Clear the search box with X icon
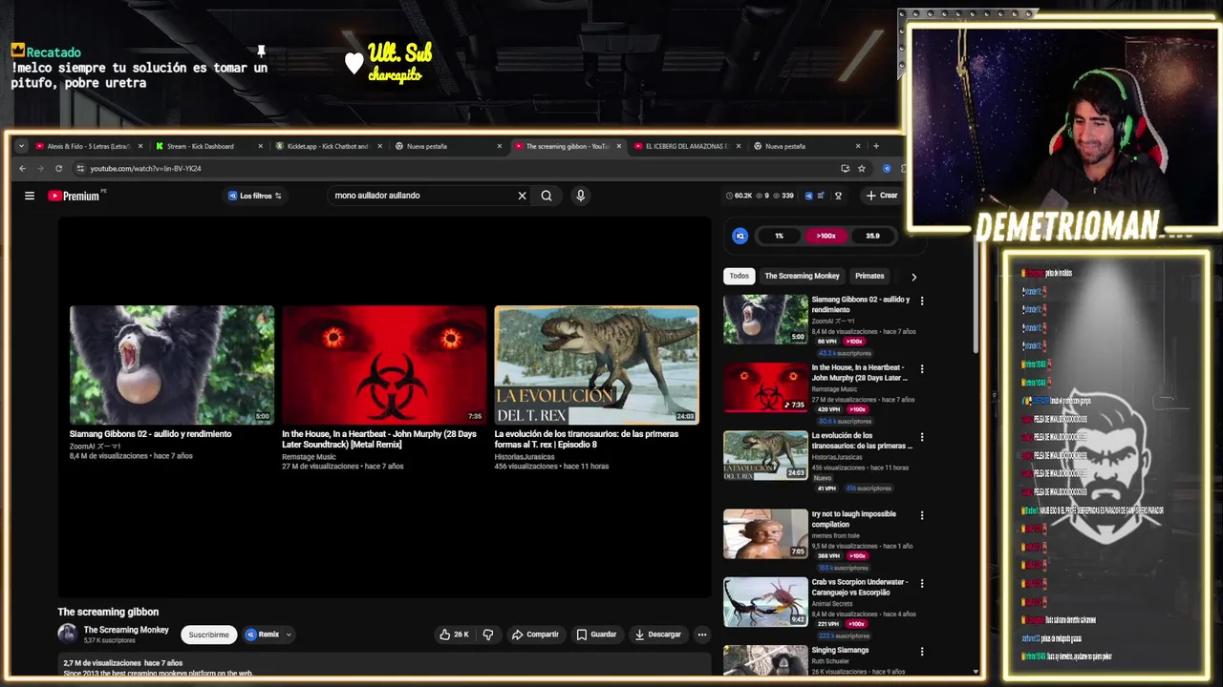Screen dimensions: 1223x687 tap(522, 196)
